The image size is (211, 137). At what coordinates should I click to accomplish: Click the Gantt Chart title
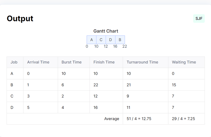(106, 31)
